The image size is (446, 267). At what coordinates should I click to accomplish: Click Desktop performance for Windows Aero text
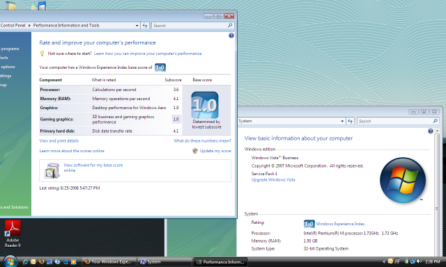[x=129, y=108]
